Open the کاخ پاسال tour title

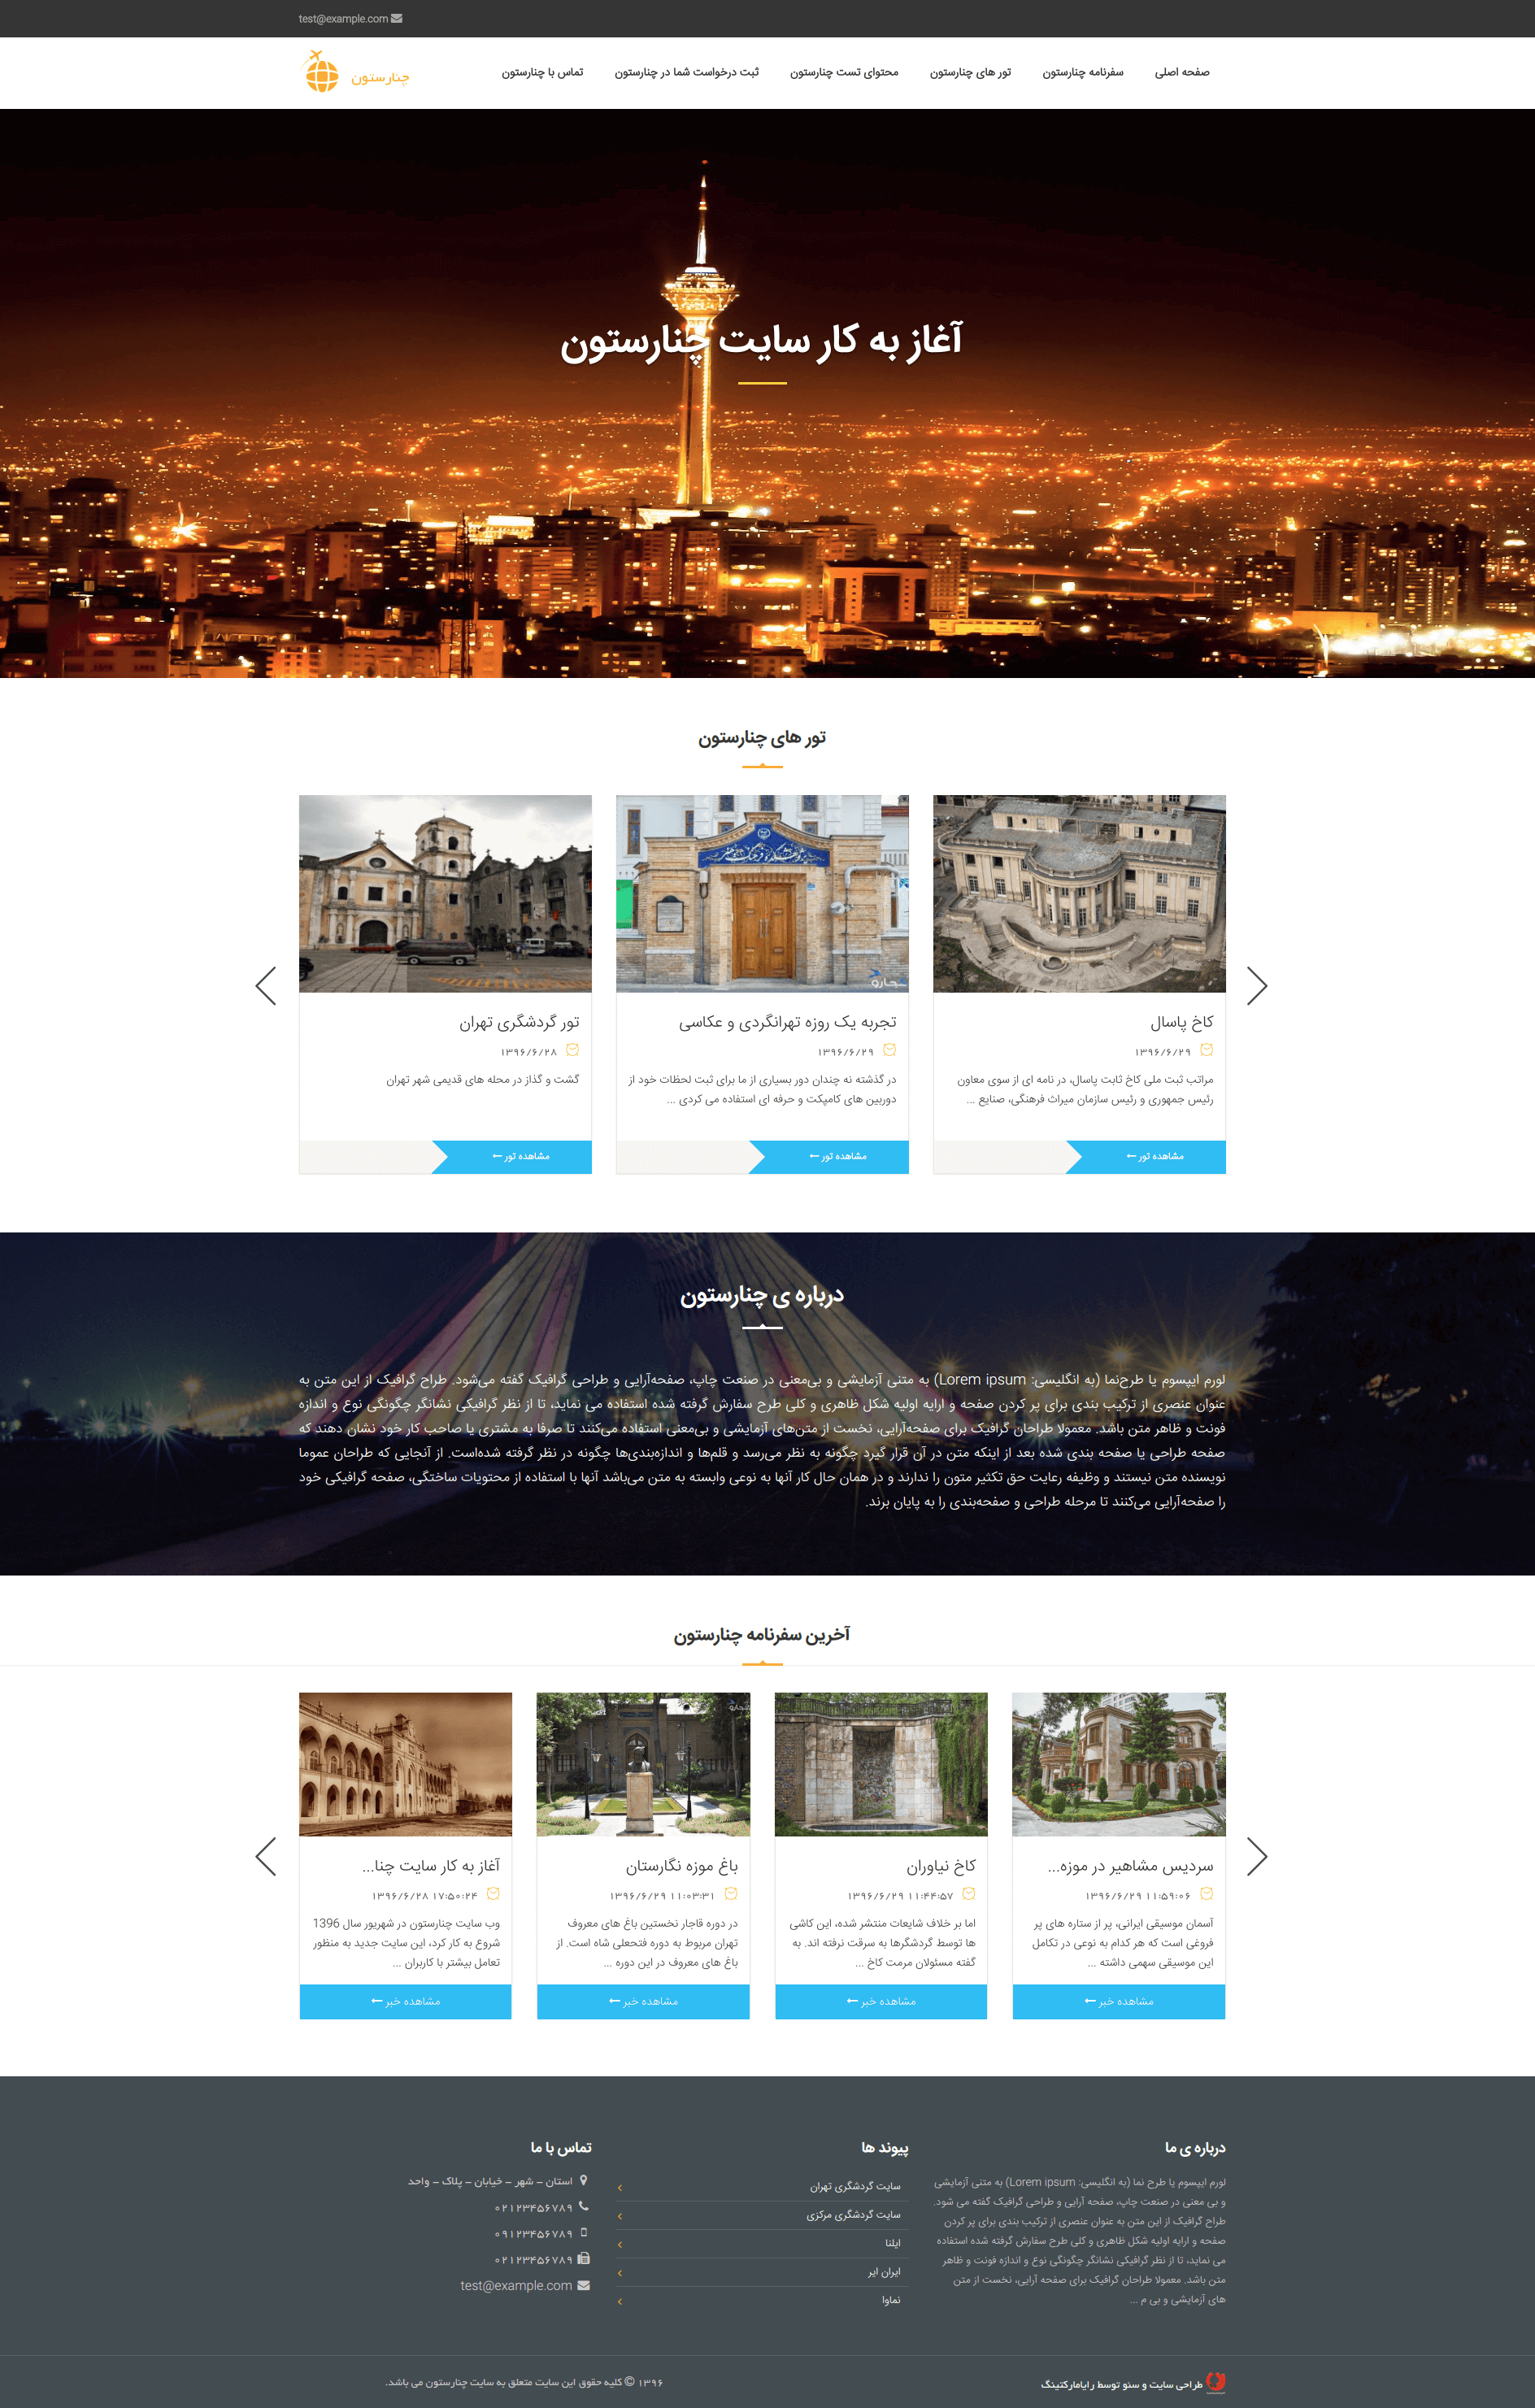(1181, 1021)
